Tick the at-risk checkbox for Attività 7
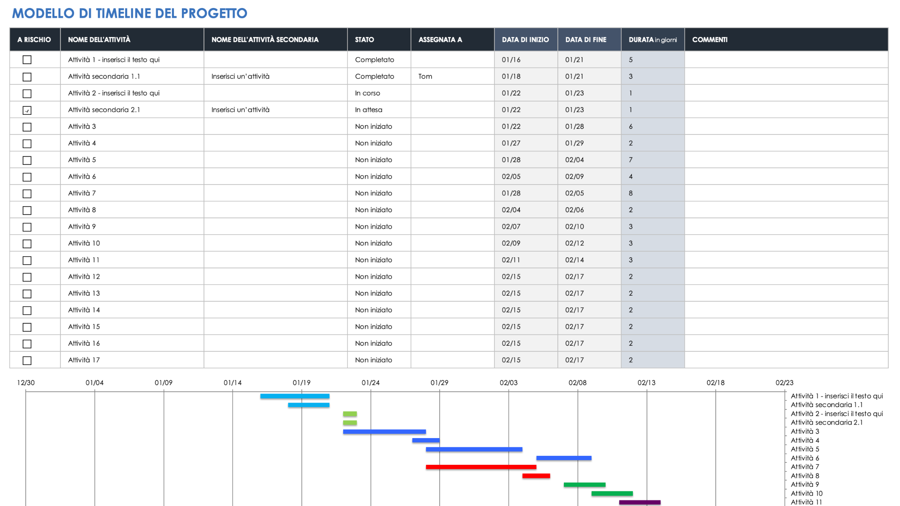 pos(27,193)
